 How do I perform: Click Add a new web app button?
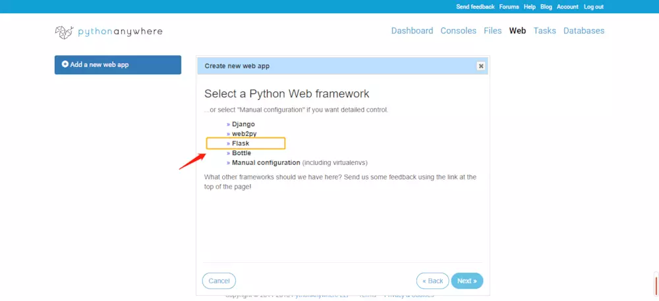click(118, 65)
